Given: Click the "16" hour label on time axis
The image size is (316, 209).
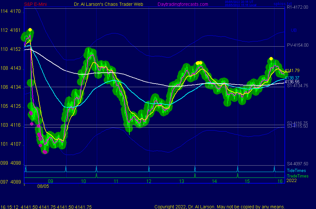Looking at the screenshot, I should 280,181.
